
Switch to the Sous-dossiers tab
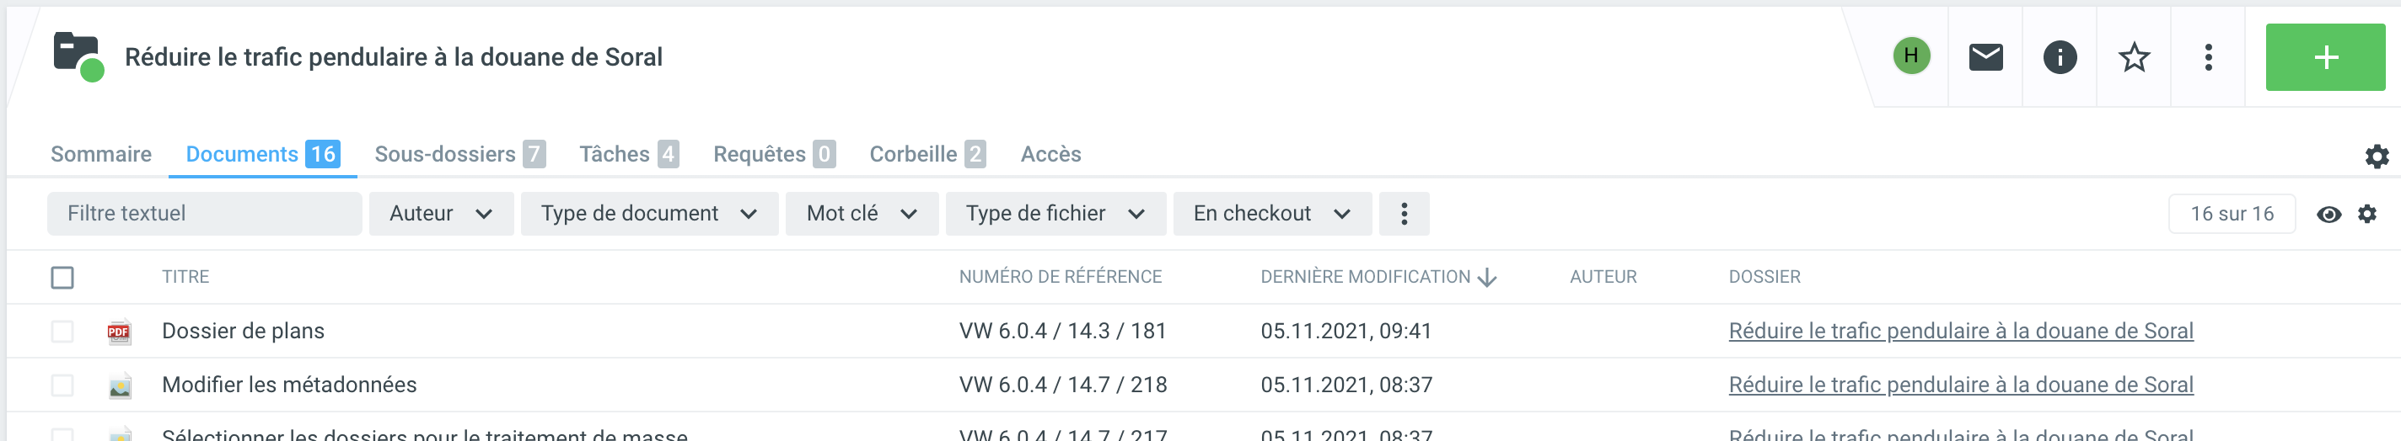click(459, 155)
